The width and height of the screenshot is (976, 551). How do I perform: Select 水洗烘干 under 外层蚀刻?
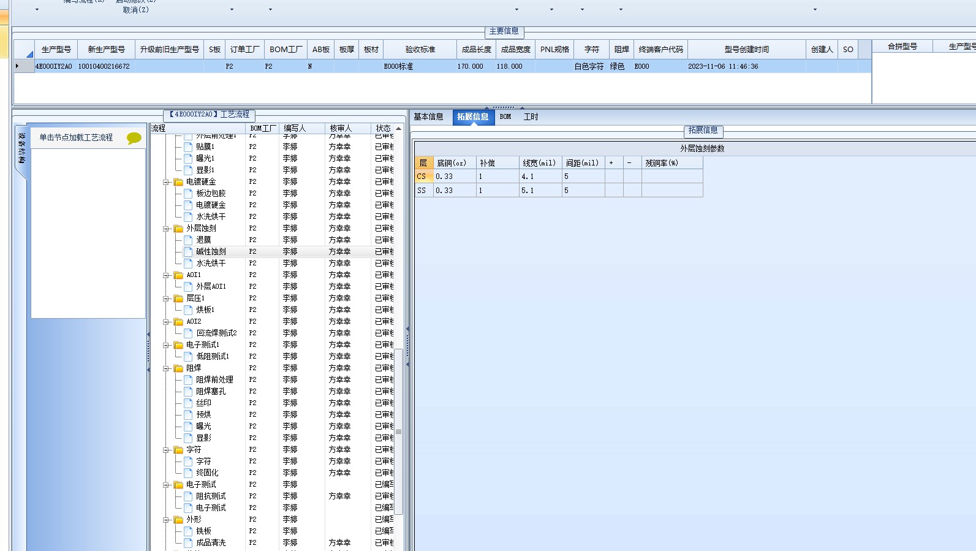coord(211,264)
